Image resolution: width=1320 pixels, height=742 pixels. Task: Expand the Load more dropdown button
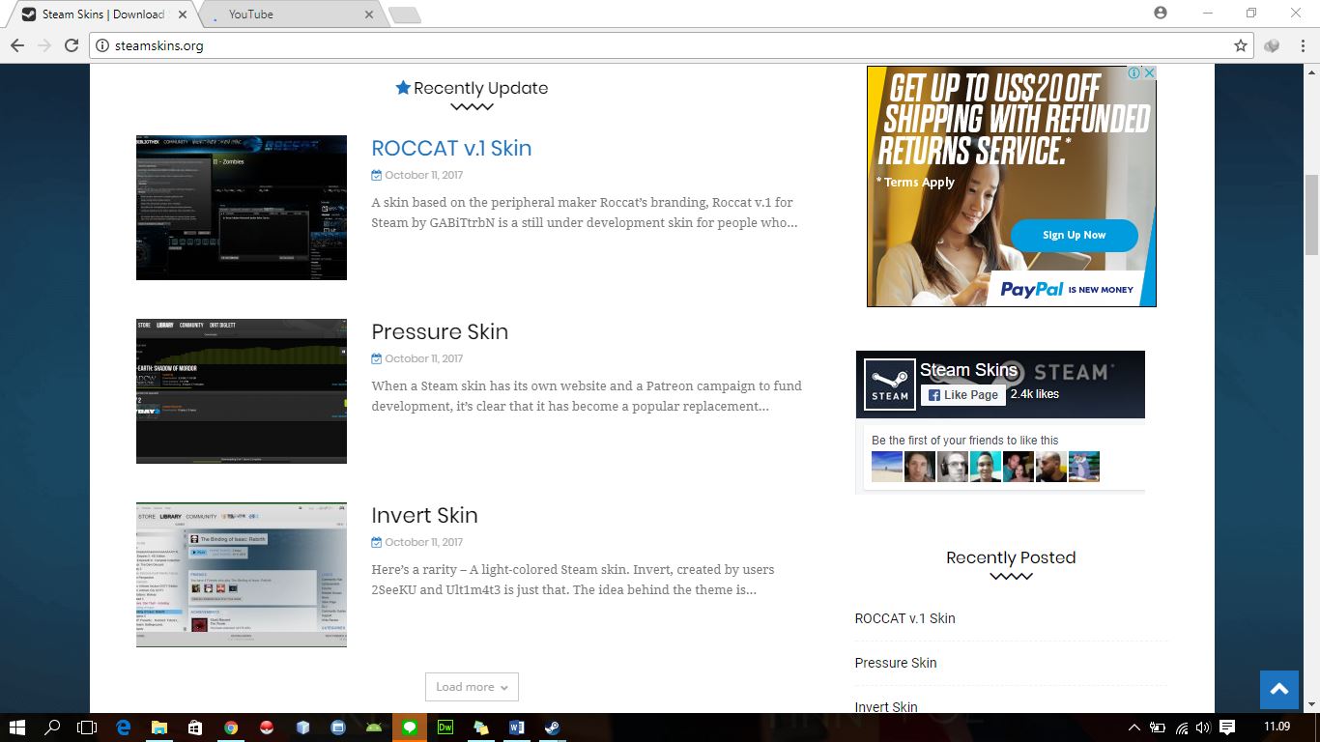(x=472, y=687)
